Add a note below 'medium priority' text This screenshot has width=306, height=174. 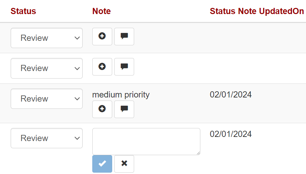(102, 109)
